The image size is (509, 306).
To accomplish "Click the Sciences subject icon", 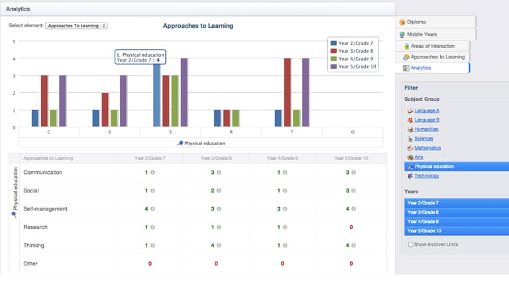I will (x=410, y=139).
